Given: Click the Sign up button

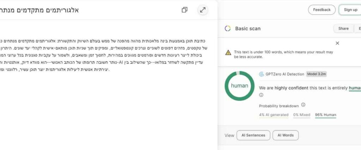Looking at the screenshot, I should (x=350, y=9).
